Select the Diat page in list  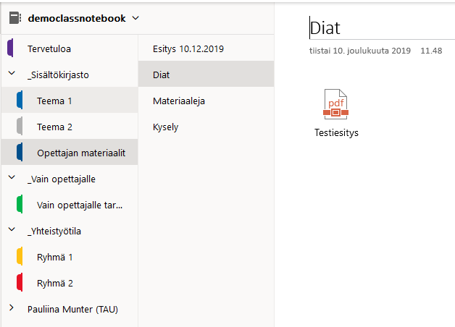point(162,75)
